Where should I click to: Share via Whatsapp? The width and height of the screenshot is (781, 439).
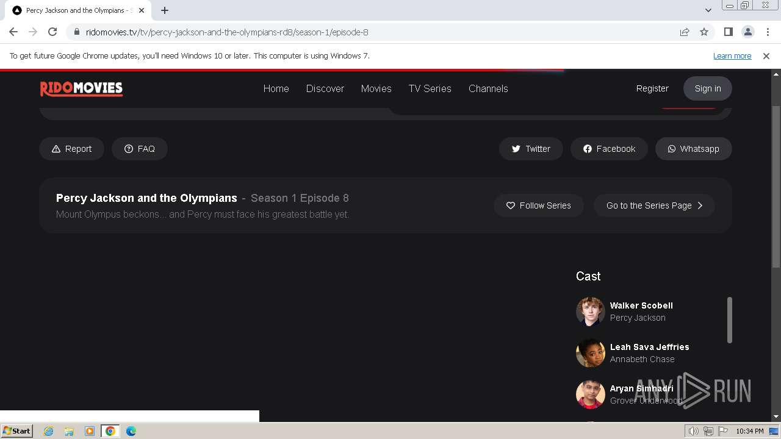tap(694, 149)
